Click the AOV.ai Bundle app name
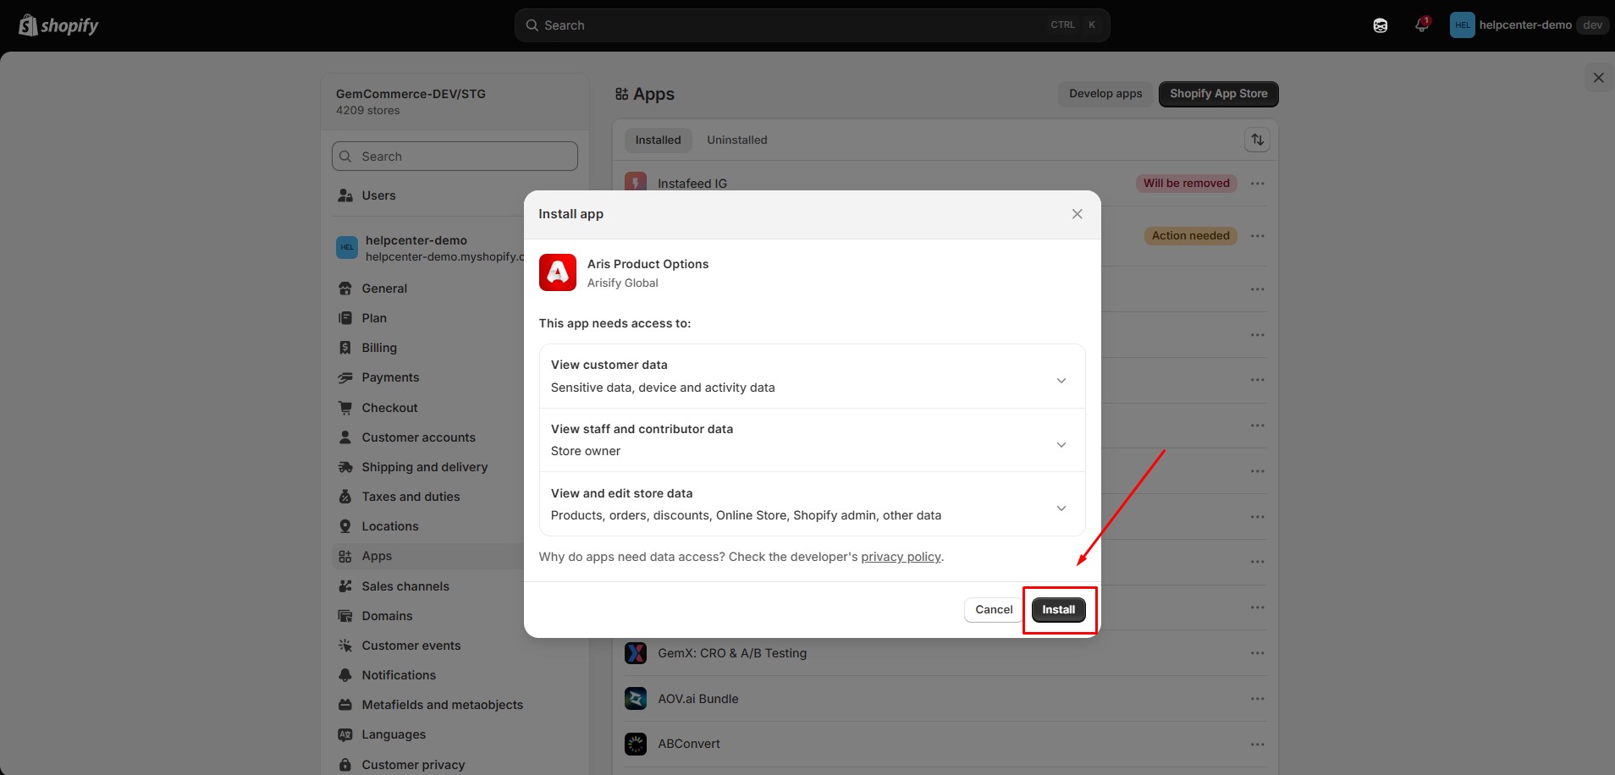 pos(698,699)
